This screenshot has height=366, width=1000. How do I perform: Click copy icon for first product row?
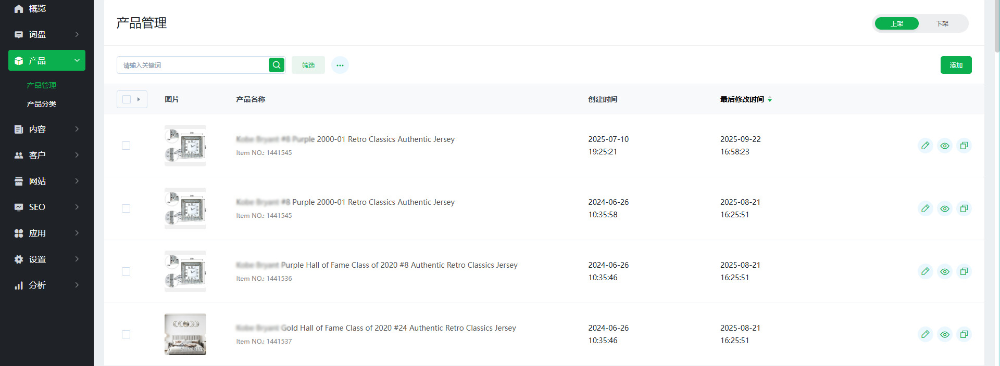click(x=964, y=146)
